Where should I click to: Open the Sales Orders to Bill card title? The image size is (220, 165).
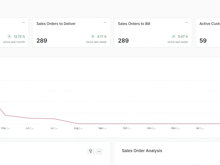[134, 24]
